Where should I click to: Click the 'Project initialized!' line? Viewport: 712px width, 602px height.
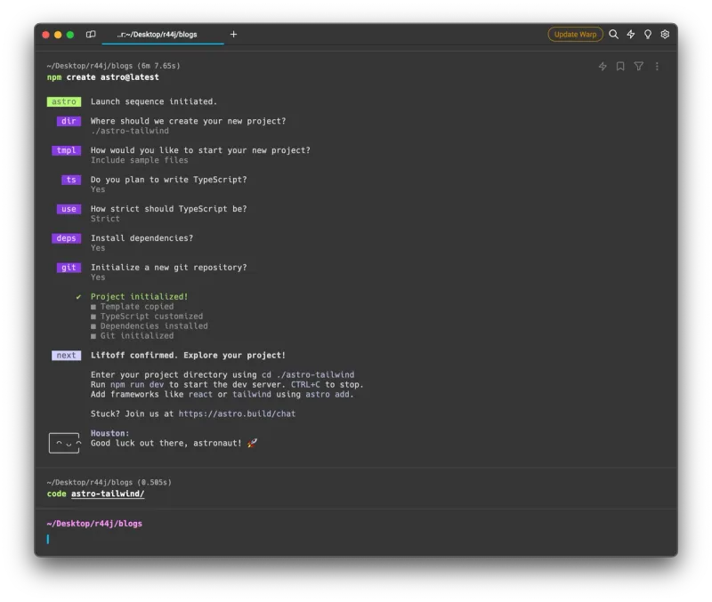point(140,297)
